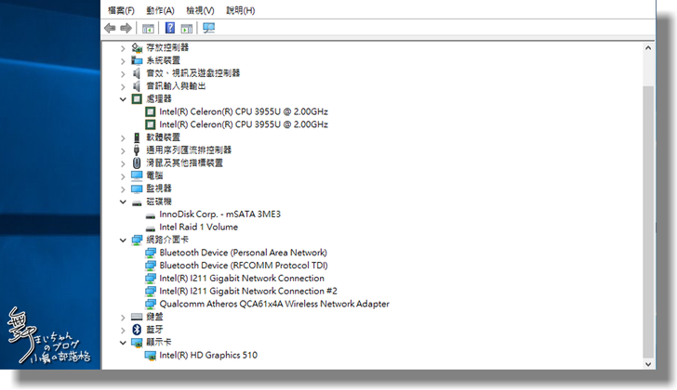Click the scrollbar down arrow

pyautogui.click(x=648, y=364)
